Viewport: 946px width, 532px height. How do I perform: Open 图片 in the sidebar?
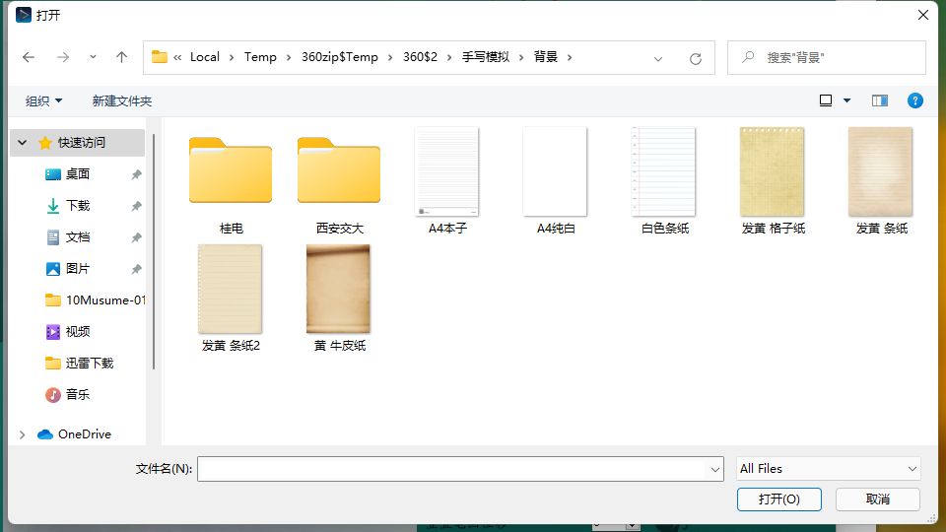(78, 268)
